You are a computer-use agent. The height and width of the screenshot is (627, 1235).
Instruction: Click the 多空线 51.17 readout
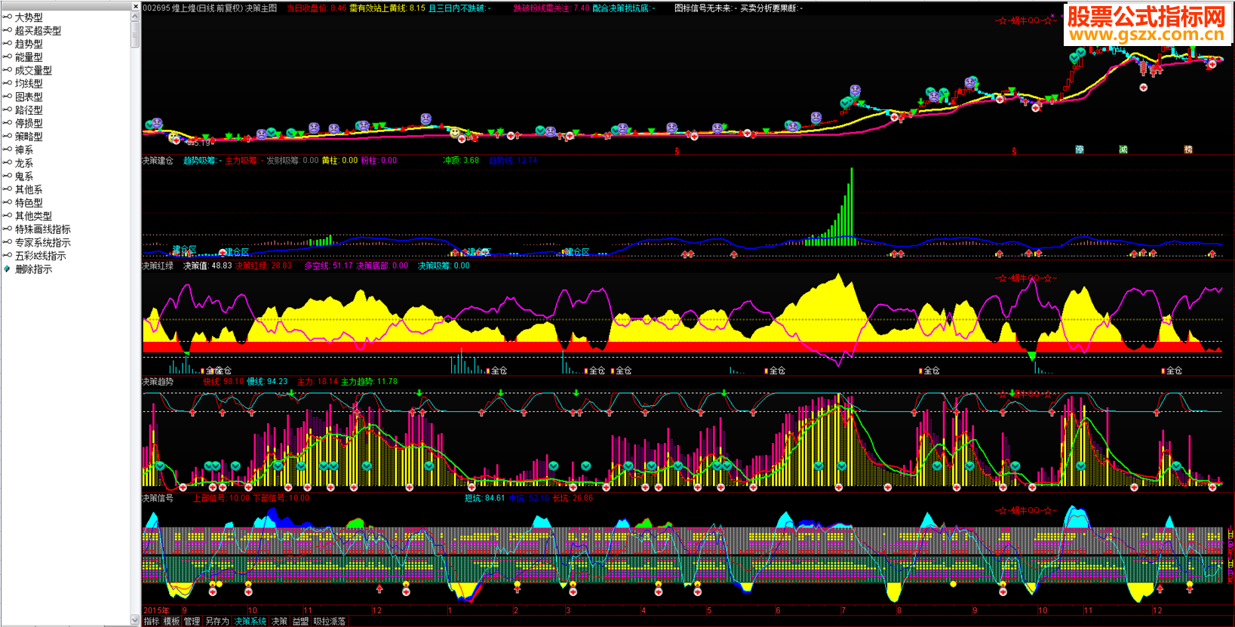(x=328, y=266)
